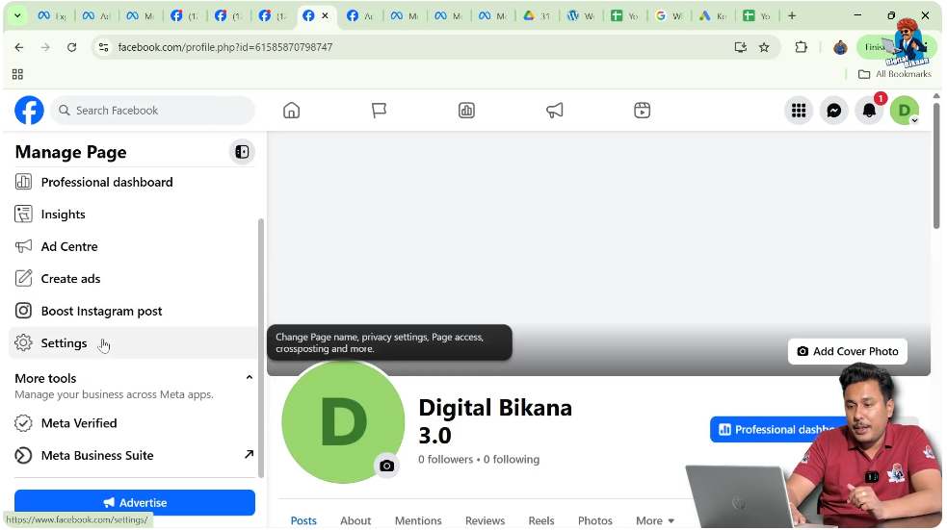Switch to the About tab
Viewport: 947px width, 530px height.
355,520
